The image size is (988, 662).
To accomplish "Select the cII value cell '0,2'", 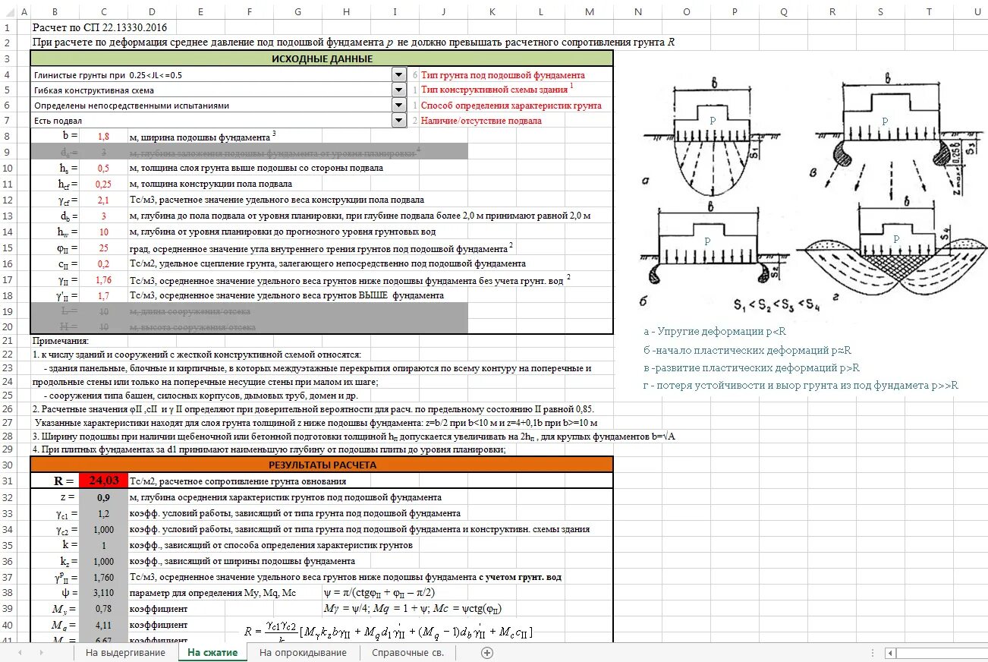I will [103, 264].
